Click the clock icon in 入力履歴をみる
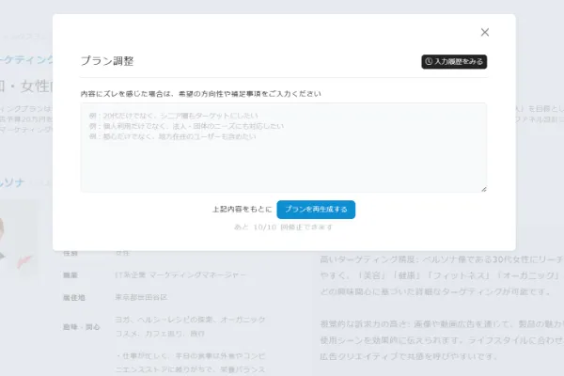 [430, 62]
